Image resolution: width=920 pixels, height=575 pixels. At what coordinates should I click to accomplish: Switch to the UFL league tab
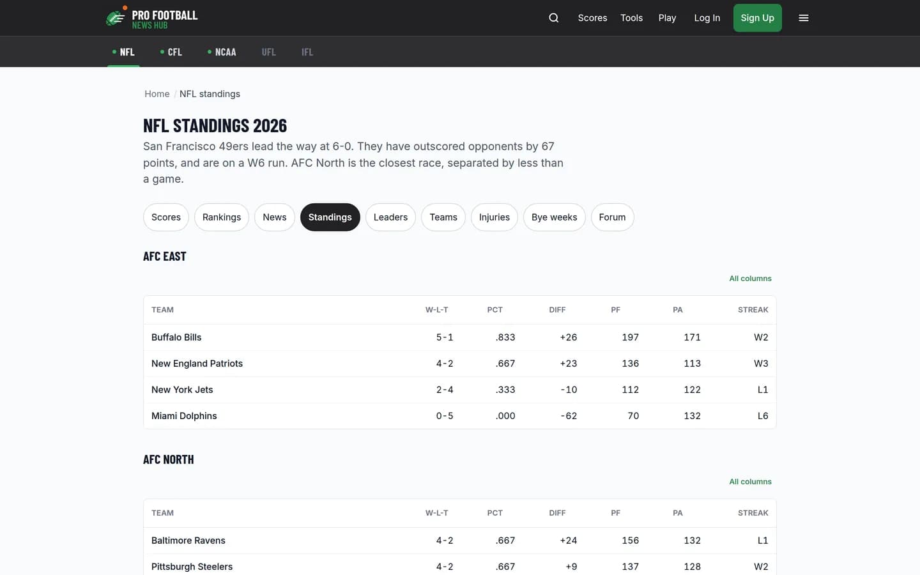click(x=269, y=52)
